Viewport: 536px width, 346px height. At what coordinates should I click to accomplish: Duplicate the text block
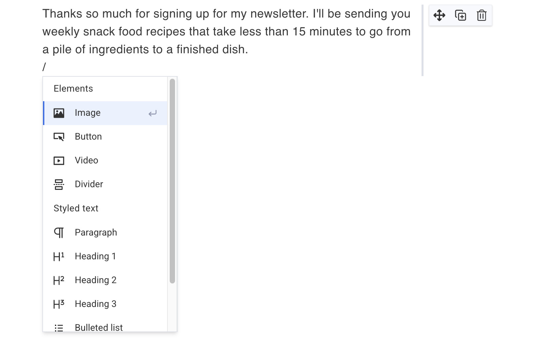coord(460,15)
